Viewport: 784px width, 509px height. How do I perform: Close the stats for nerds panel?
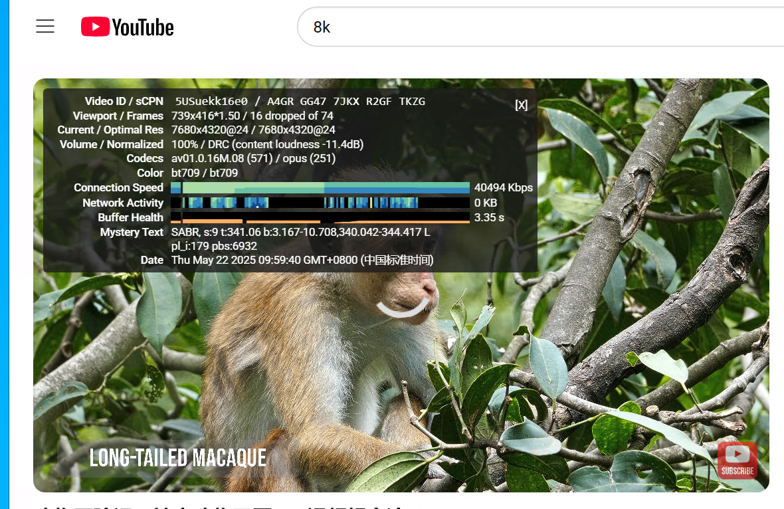click(x=522, y=105)
